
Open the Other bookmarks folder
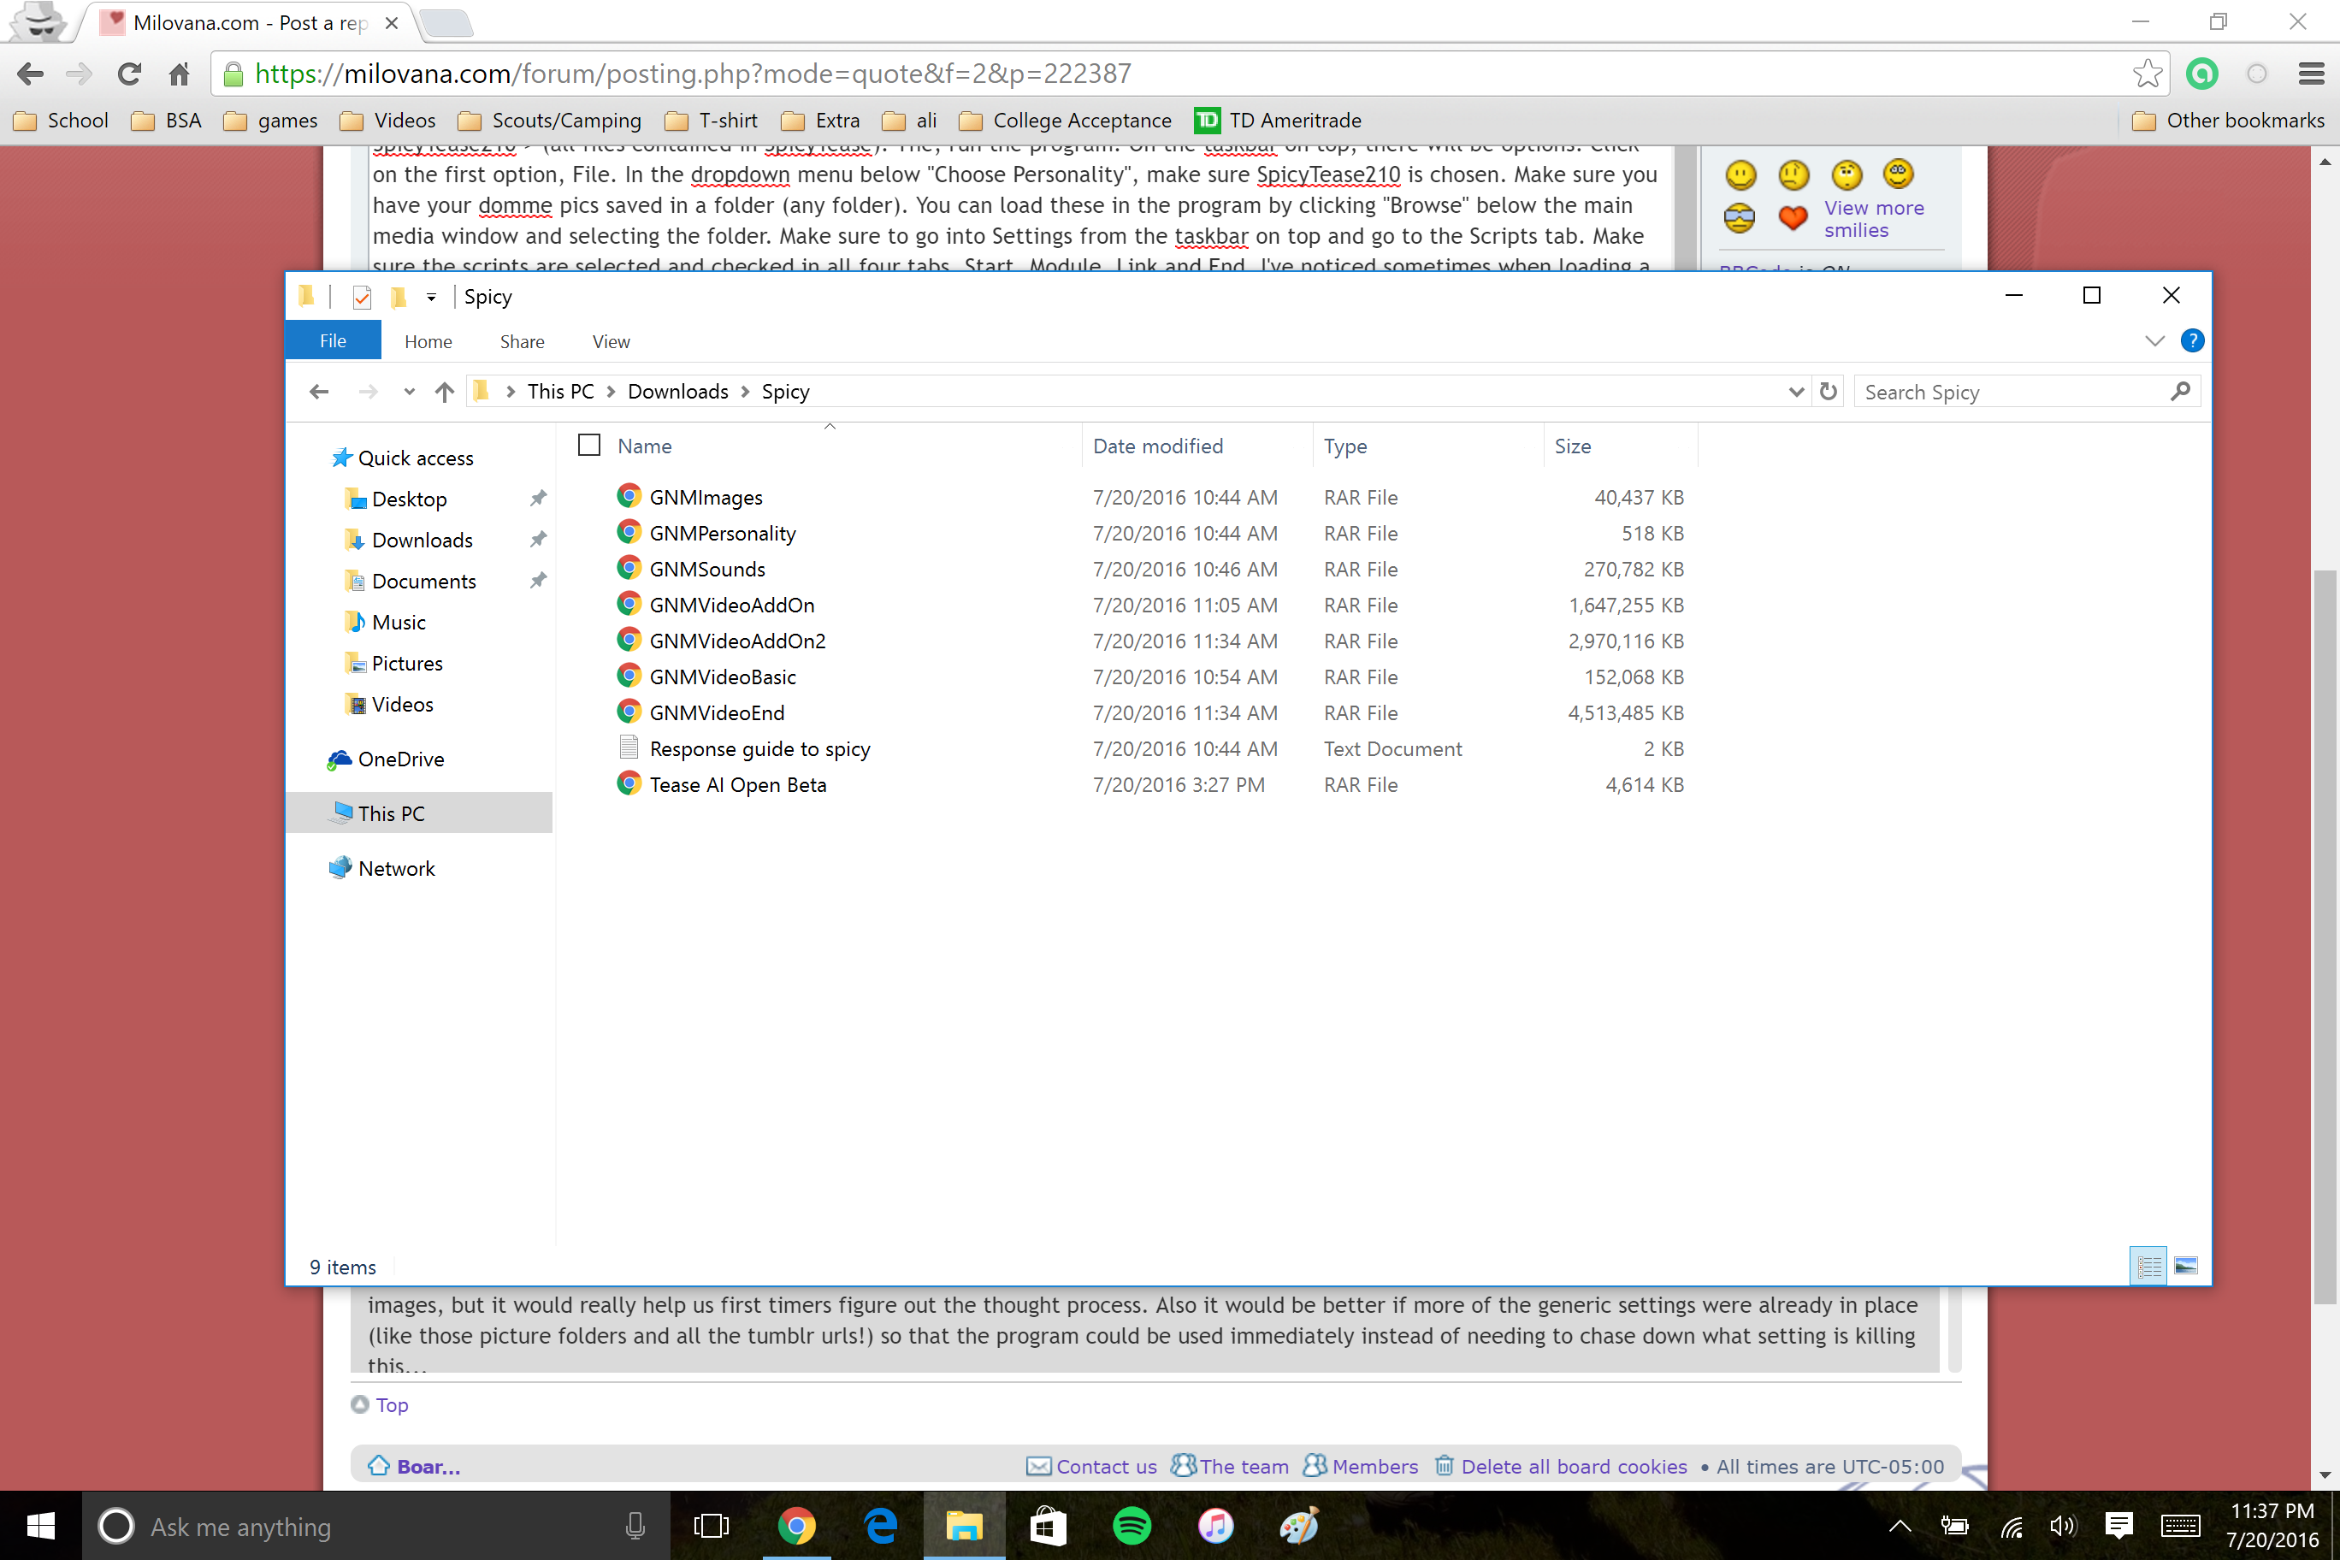coord(2229,121)
